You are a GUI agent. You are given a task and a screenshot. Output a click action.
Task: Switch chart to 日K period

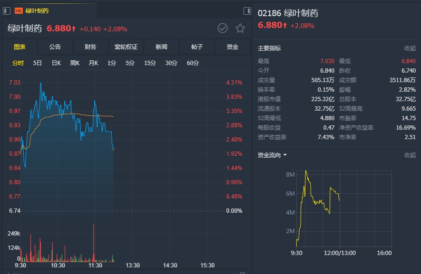(56, 63)
